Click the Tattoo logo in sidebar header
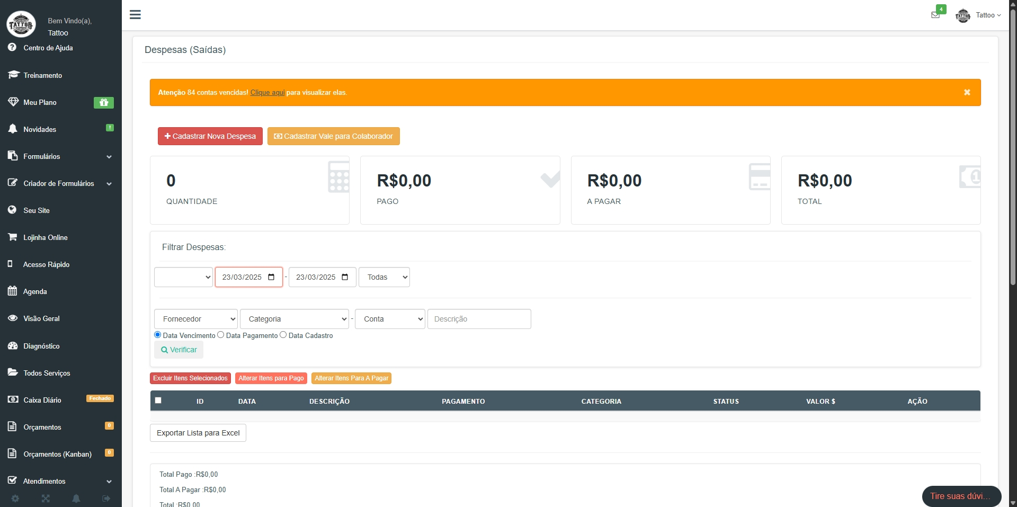This screenshot has height=507, width=1017. click(21, 24)
